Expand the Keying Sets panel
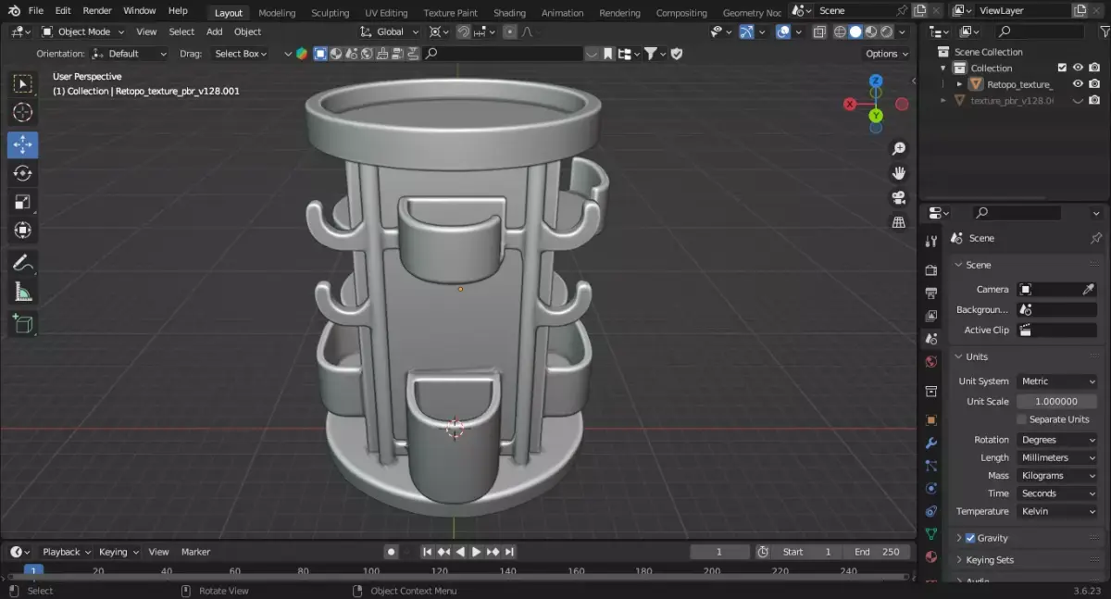 pyautogui.click(x=959, y=560)
